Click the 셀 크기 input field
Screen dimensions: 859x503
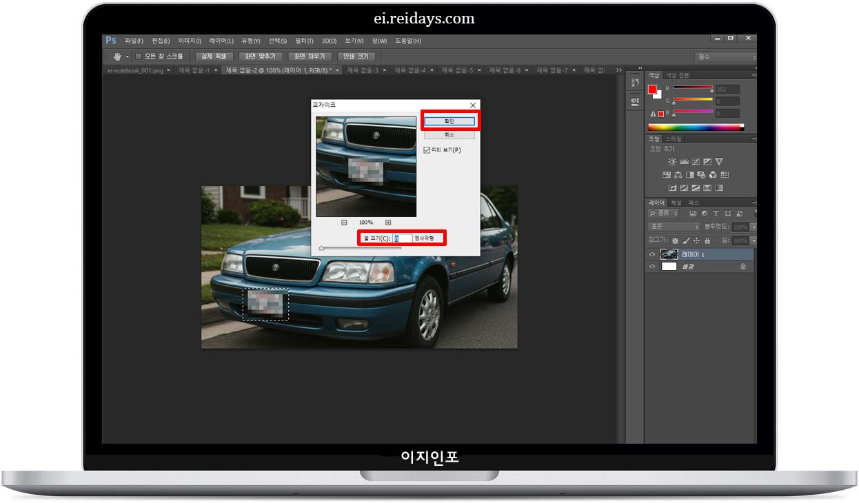click(x=403, y=238)
